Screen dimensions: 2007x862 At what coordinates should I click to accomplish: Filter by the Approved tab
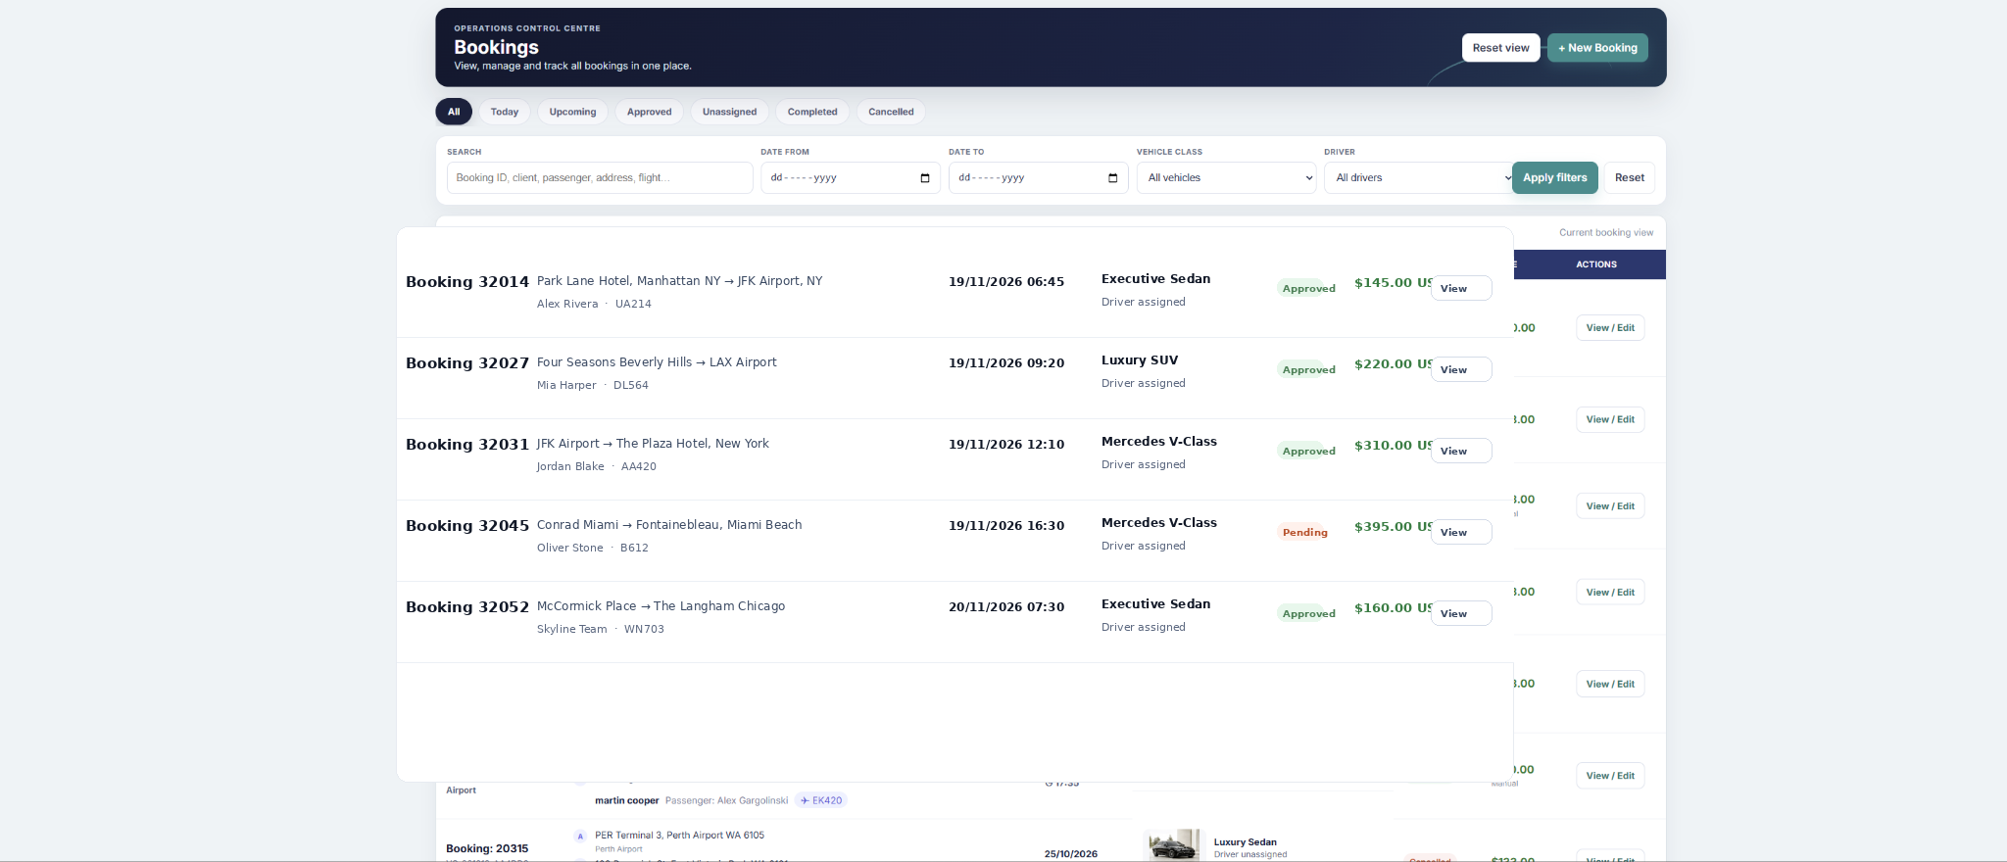pyautogui.click(x=649, y=112)
